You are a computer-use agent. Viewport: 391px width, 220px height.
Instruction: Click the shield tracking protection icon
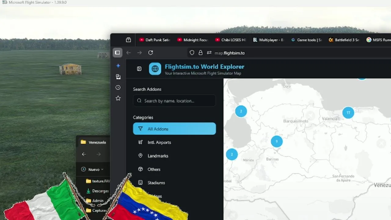point(192,53)
